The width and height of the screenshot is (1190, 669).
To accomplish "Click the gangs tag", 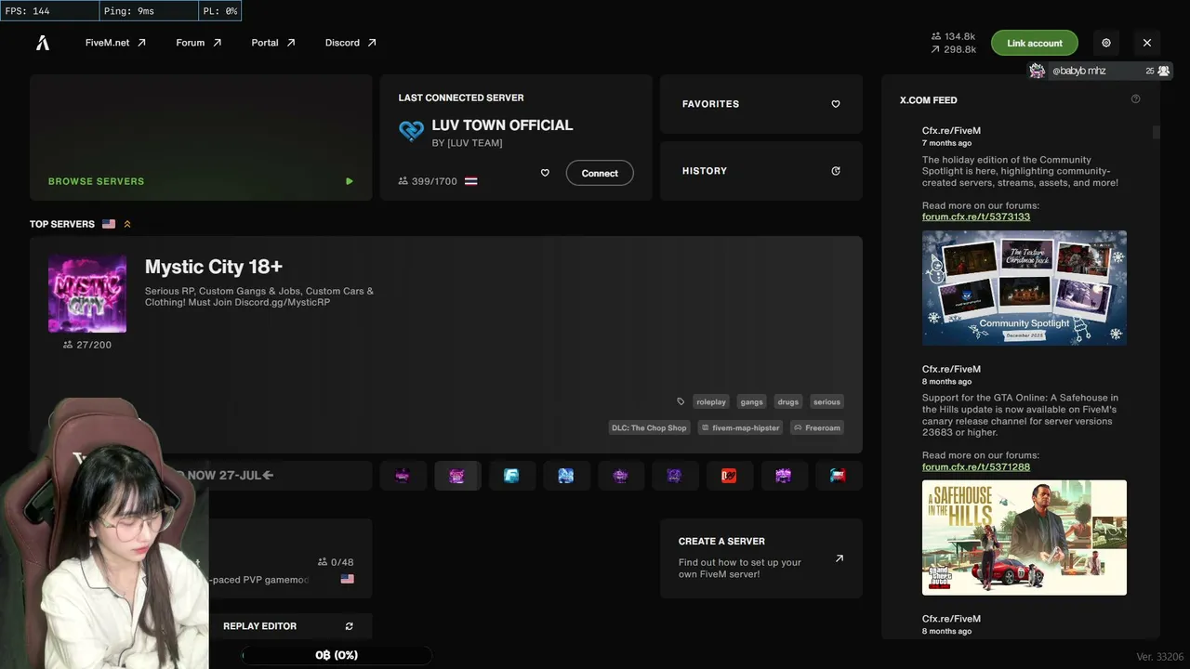I will (752, 401).
